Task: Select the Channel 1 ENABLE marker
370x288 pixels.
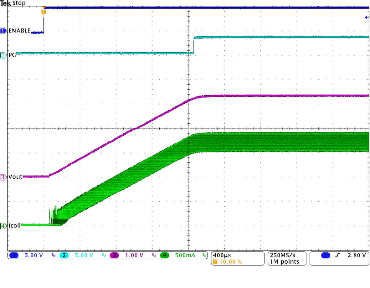Action: pyautogui.click(x=3, y=31)
